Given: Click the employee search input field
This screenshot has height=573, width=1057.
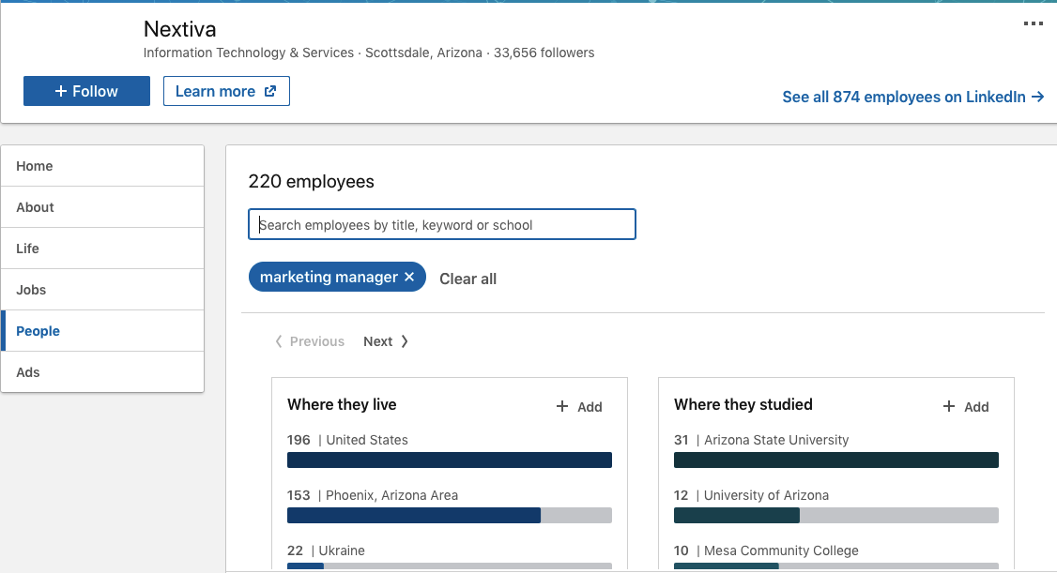Looking at the screenshot, I should (x=441, y=224).
